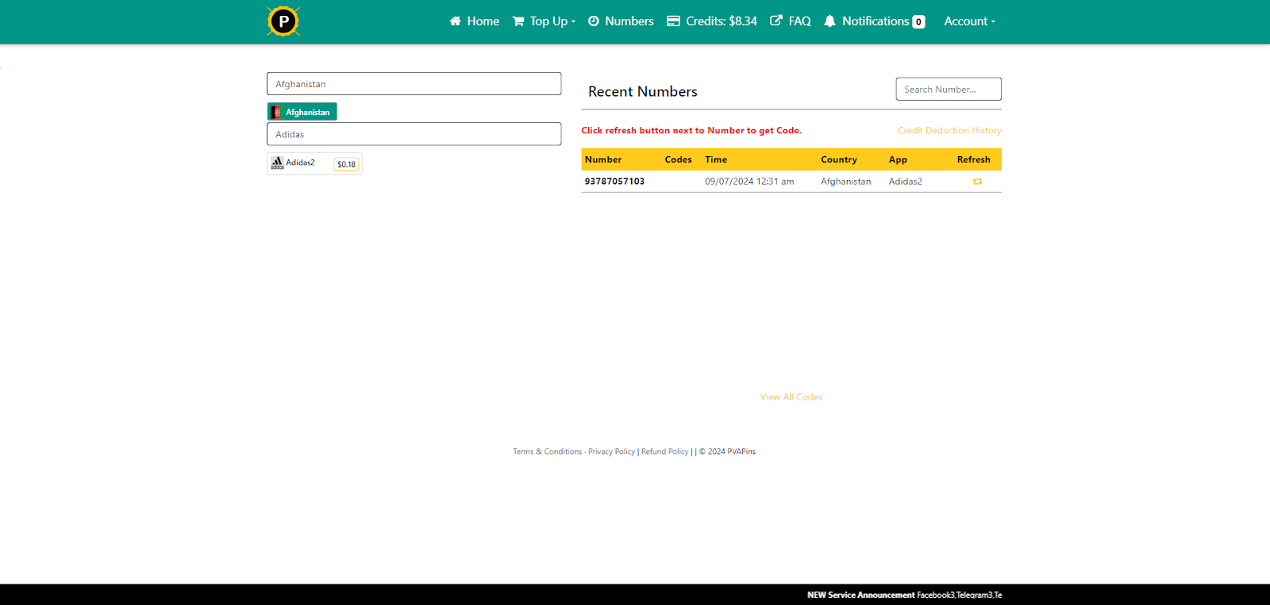Click the $0.18 price tag
This screenshot has width=1270, height=605.
(346, 164)
